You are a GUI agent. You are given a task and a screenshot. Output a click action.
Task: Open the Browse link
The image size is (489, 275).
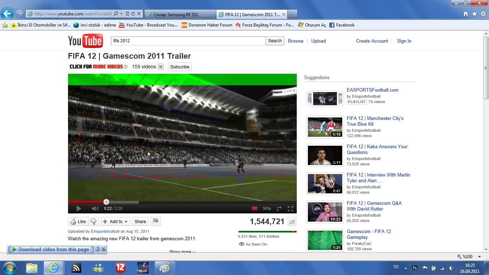point(296,41)
